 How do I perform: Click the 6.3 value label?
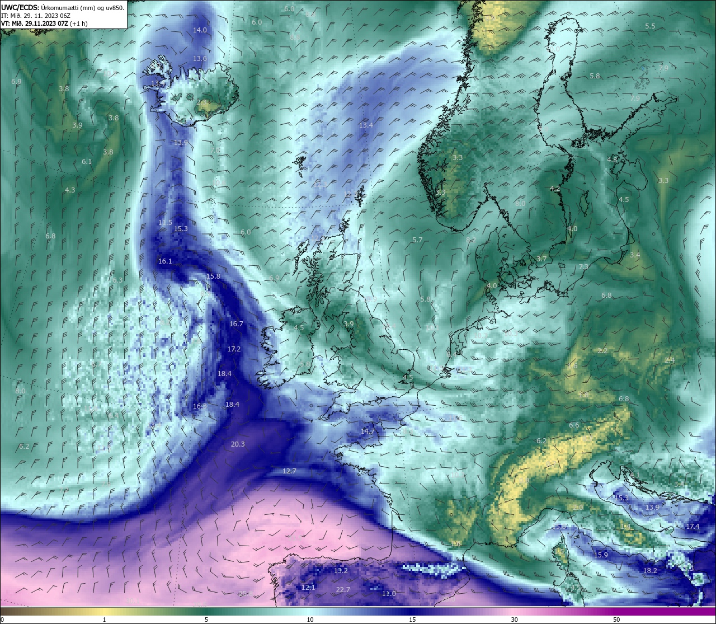117,280
